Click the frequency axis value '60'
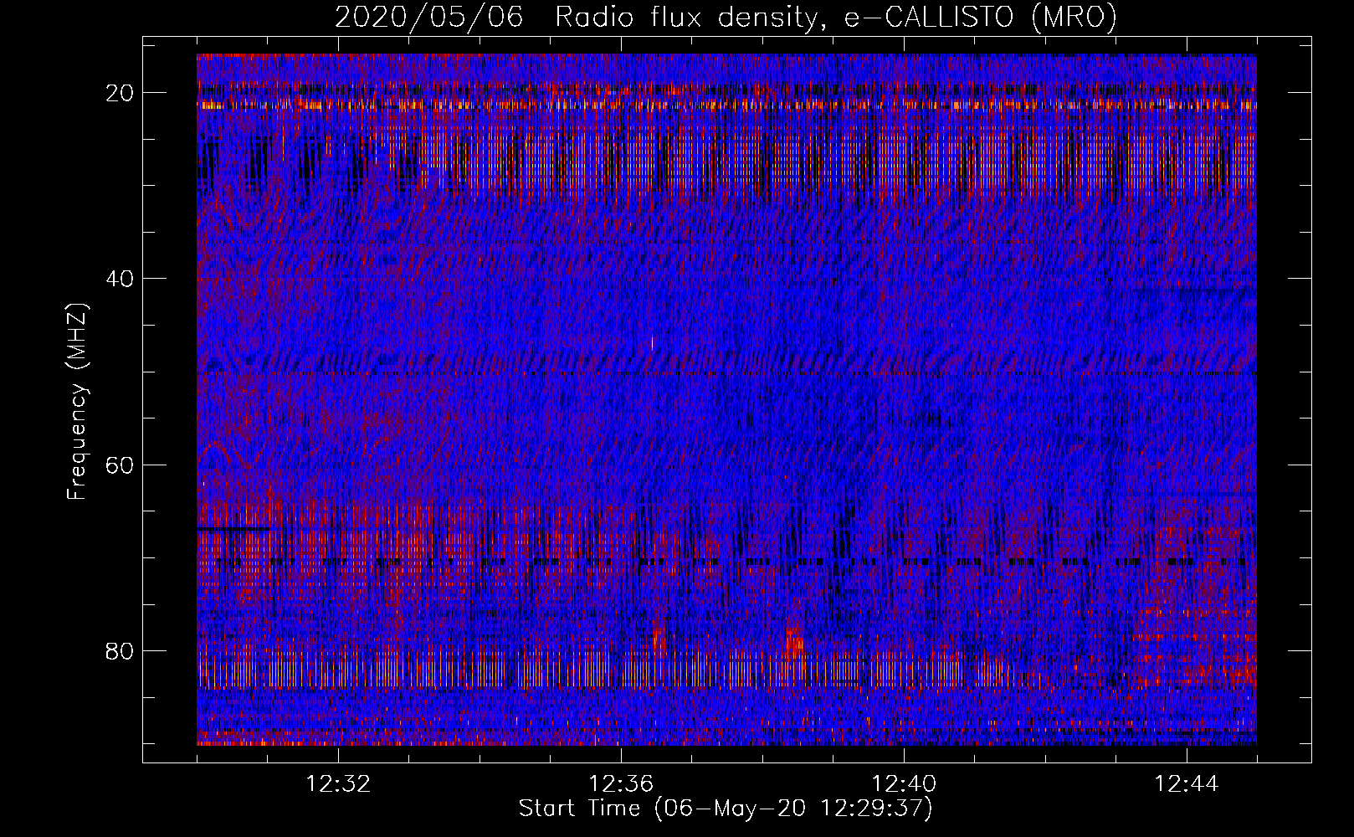1354x837 pixels. coord(121,465)
